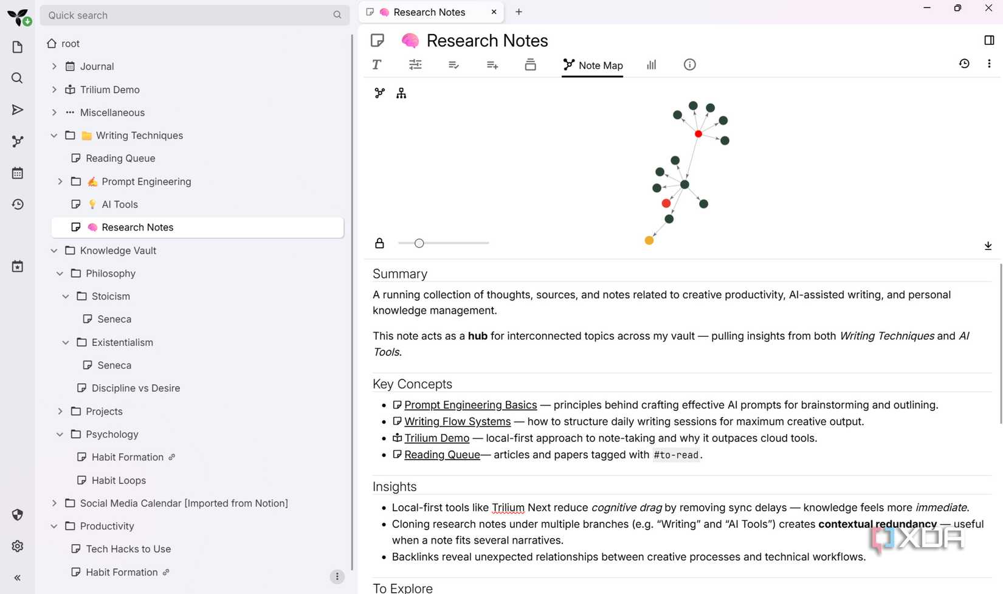Open the global note map from the left sidebar
Viewport: 1003px width, 594px height.
pos(18,141)
